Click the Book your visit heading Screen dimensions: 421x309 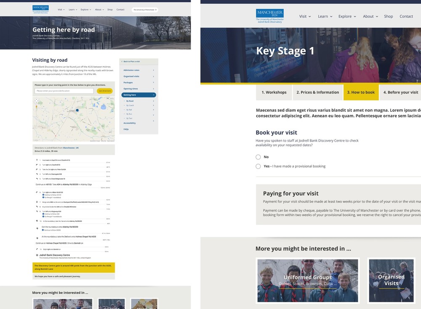coord(276,133)
